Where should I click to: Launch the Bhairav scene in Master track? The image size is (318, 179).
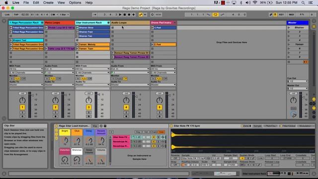289,28
